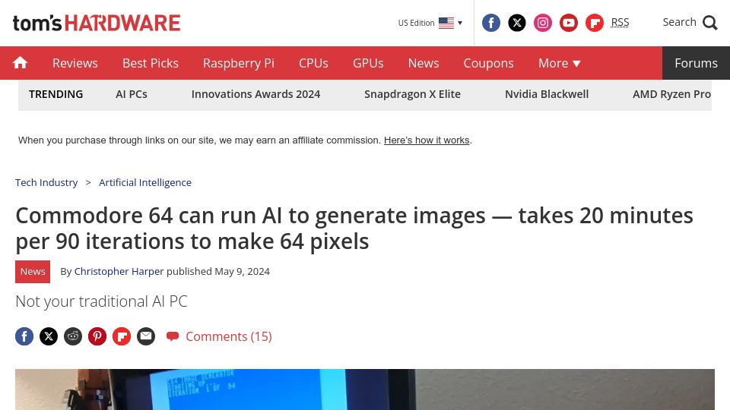The height and width of the screenshot is (410, 730).
Task: Open the YouTube icon in header
Action: pos(569,23)
